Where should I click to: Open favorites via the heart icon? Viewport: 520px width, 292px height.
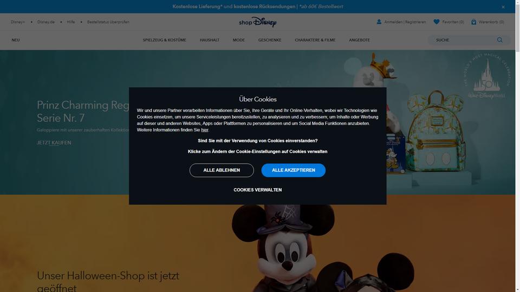437,22
